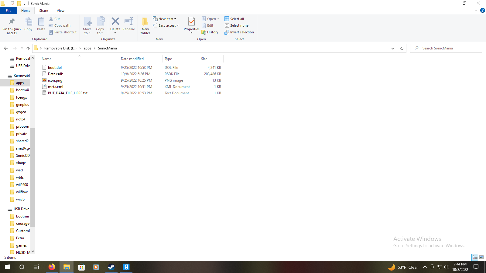Screen dimensions: 486x273
Task: Sort files by Size column
Action: [211, 59]
